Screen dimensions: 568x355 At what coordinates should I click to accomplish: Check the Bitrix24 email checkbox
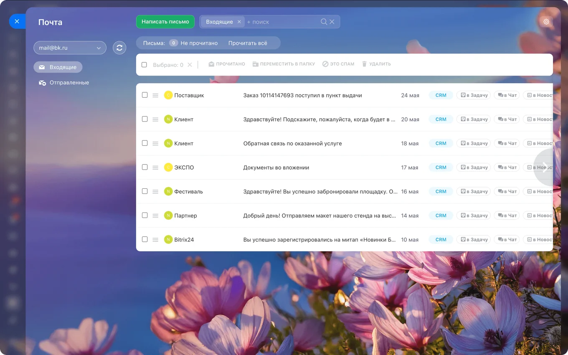(145, 239)
